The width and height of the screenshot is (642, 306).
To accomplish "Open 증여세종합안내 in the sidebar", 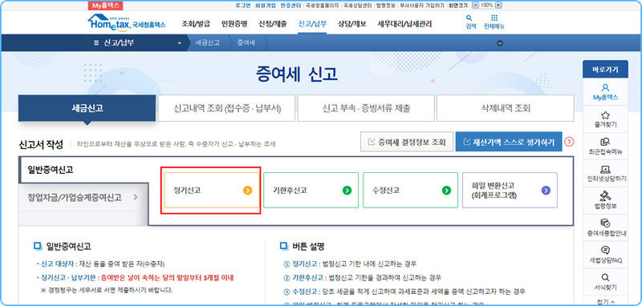I will [605, 227].
